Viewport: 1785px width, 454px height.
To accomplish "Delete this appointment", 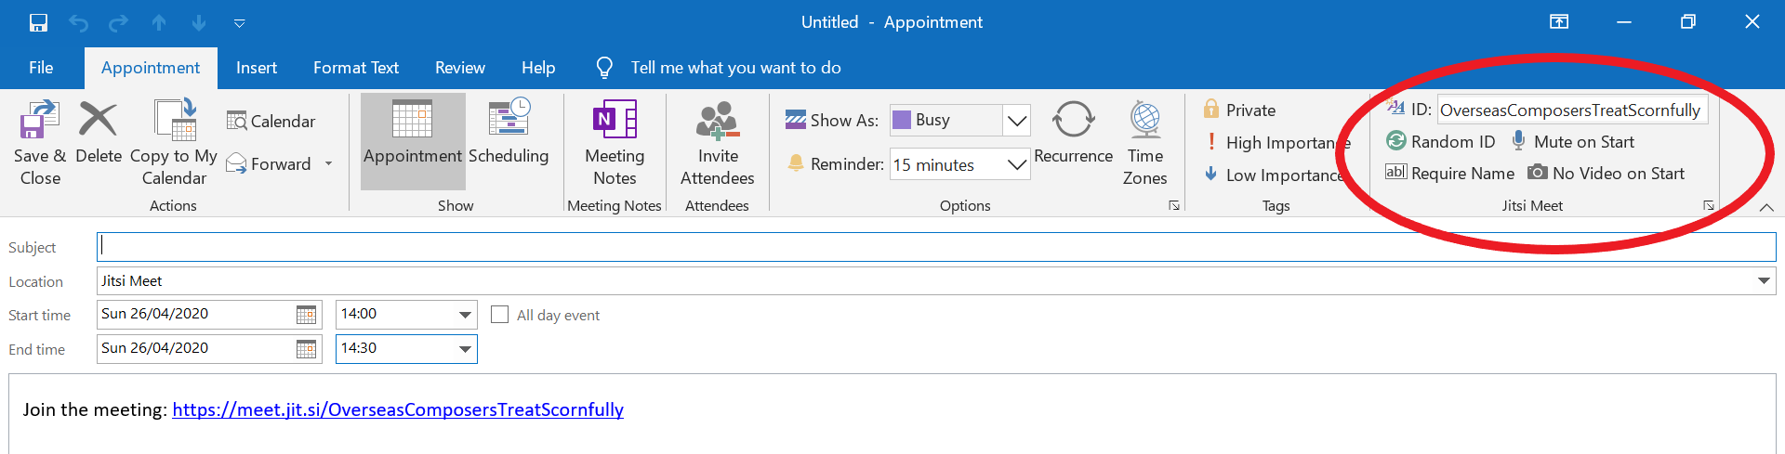I will (99, 133).
